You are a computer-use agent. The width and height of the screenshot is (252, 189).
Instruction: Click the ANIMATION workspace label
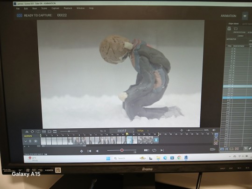(x=228, y=16)
